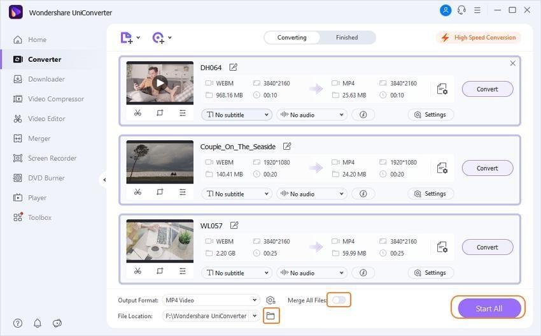Browse output folder with folder icon

(271, 316)
